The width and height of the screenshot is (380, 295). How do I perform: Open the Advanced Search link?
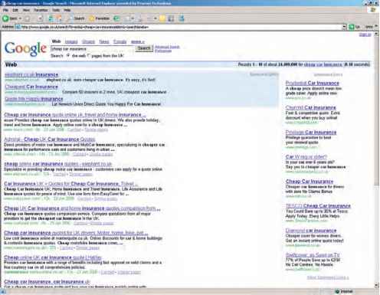click(167, 47)
